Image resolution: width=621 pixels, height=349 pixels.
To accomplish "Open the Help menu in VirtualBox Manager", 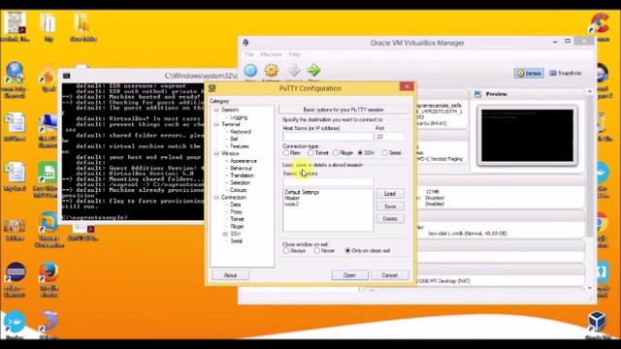I will 294,54.
